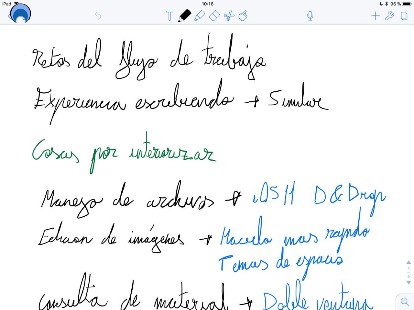Image resolution: width=414 pixels, height=310 pixels.
Task: Tap the Do Not Disturb moon icon
Action: click(381, 4)
